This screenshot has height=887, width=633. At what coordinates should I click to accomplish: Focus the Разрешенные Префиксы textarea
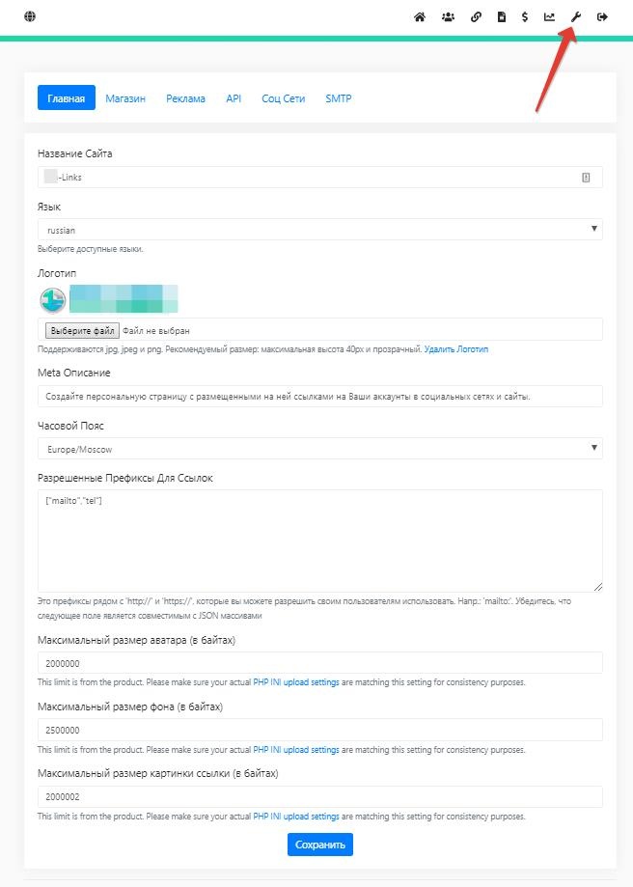point(319,541)
